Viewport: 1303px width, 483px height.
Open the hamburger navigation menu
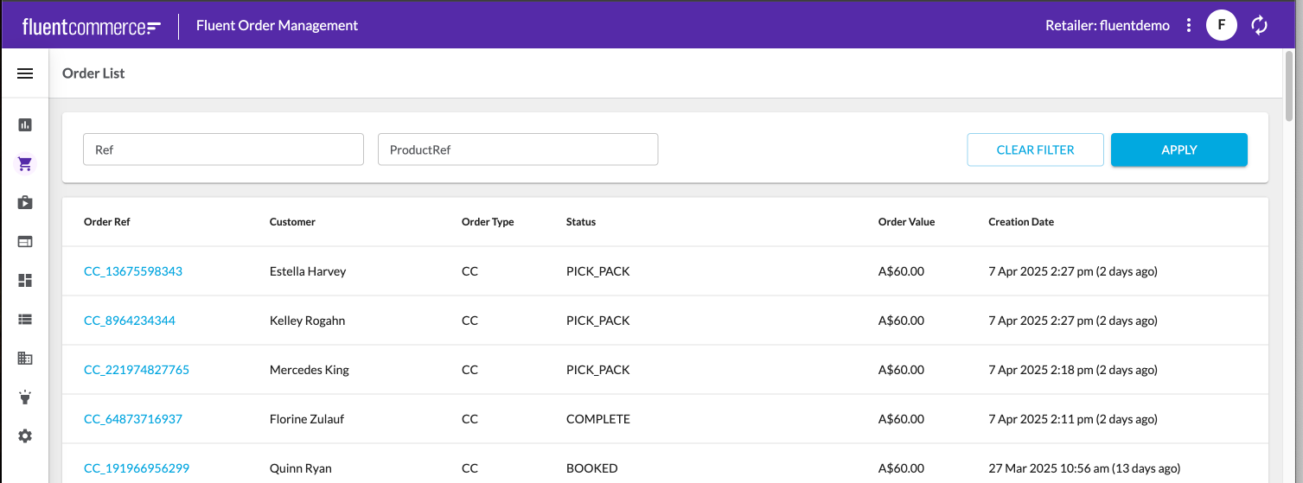coord(25,73)
